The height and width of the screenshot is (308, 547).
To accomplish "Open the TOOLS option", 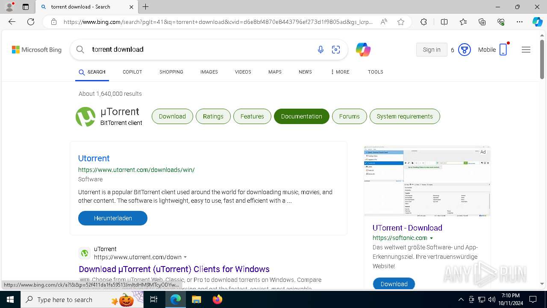I will pyautogui.click(x=375, y=72).
